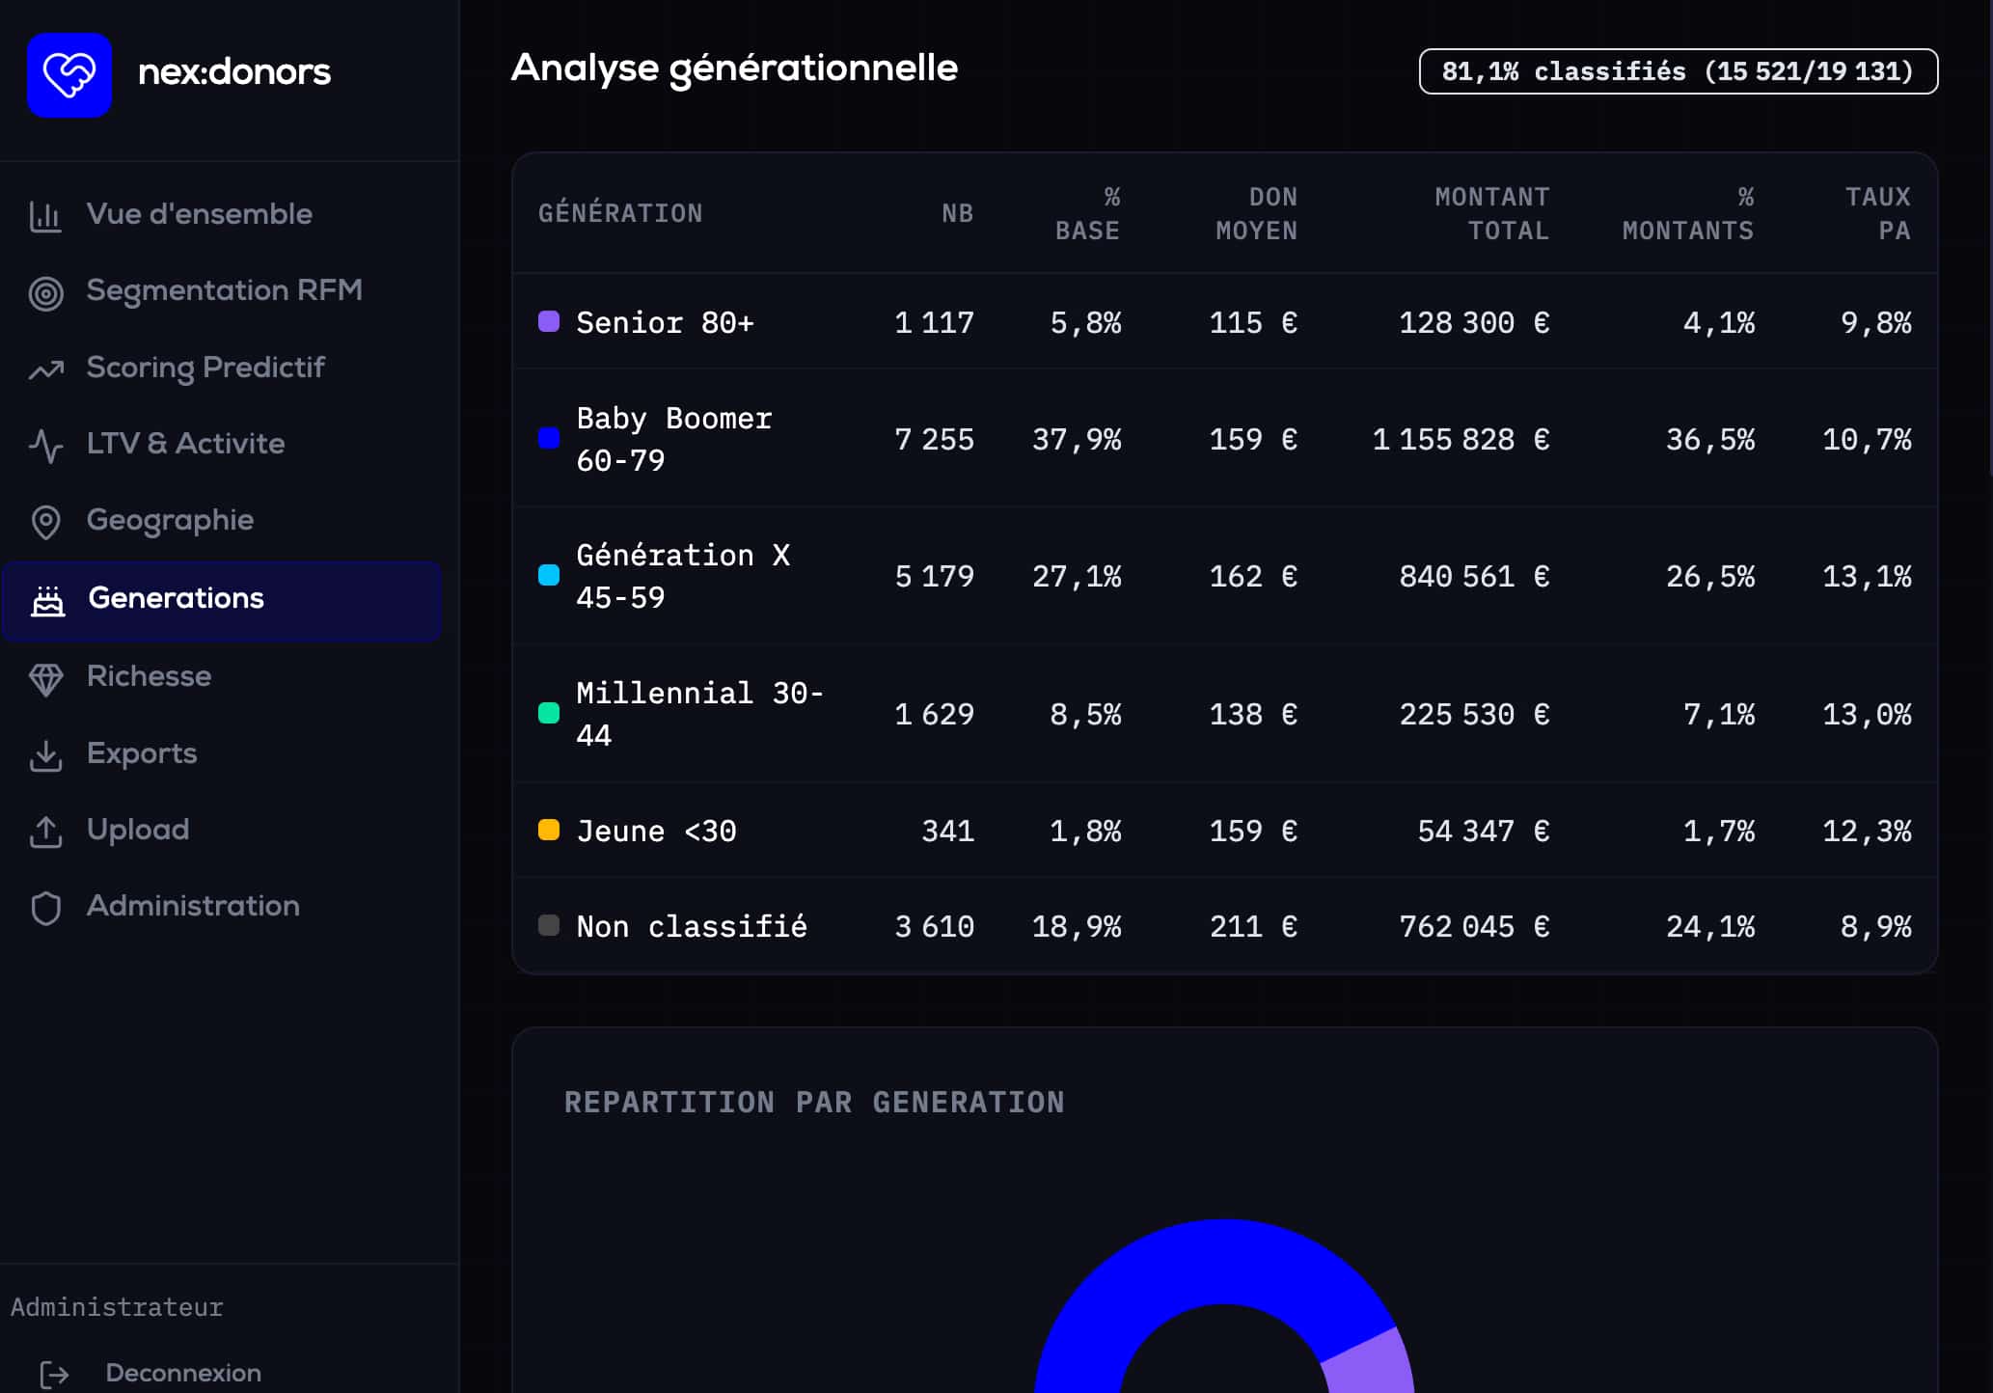Click the purple Senior 80+ color swatch
1993x1393 pixels.
pyautogui.click(x=548, y=321)
